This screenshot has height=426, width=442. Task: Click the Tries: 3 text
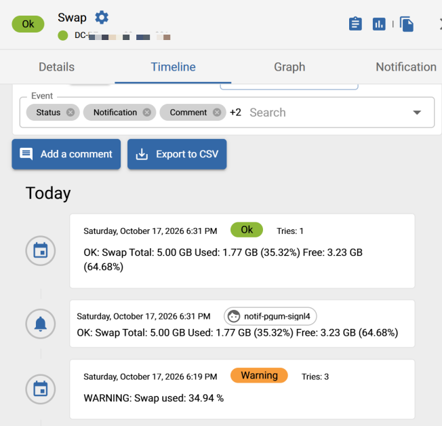(x=315, y=376)
